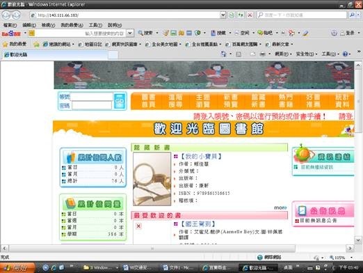Open the 【我的小寶貝】 book link
The height and width of the screenshot is (273, 363).
201,156
